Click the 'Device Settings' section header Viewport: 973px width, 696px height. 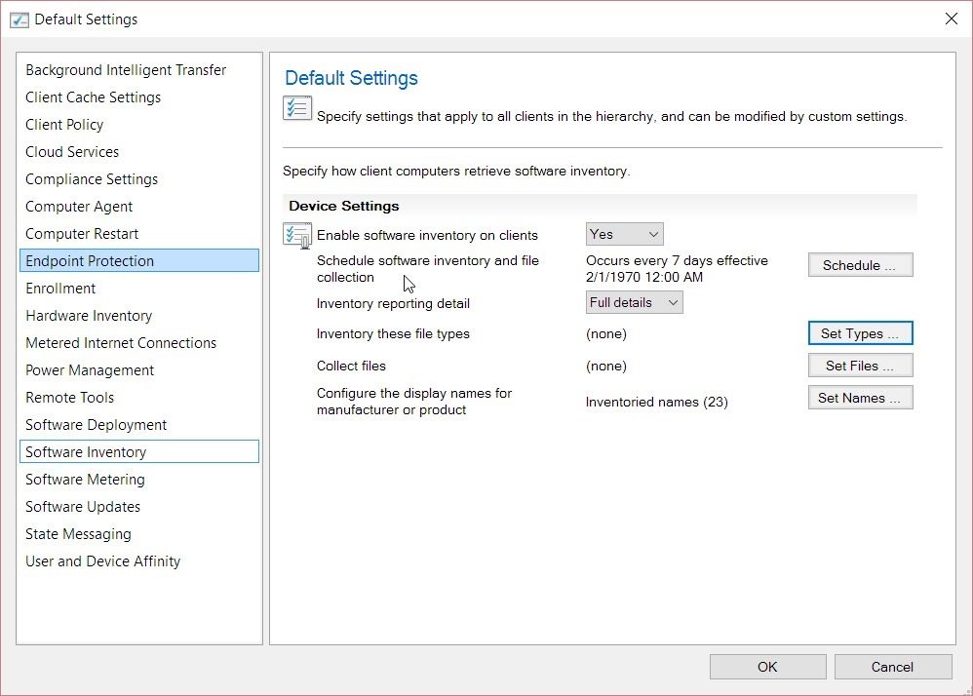pos(344,206)
